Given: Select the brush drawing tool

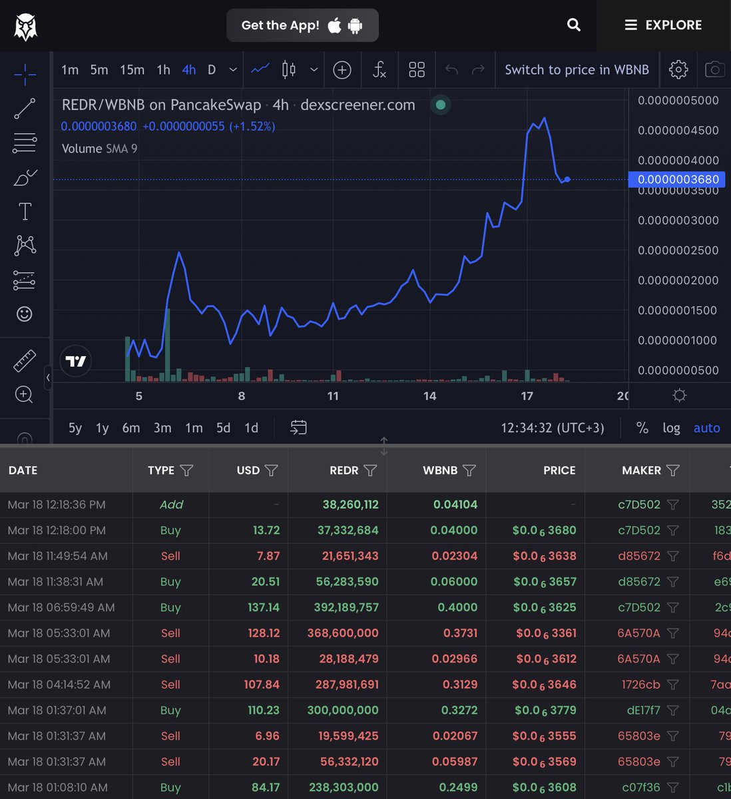Looking at the screenshot, I should pos(25,178).
